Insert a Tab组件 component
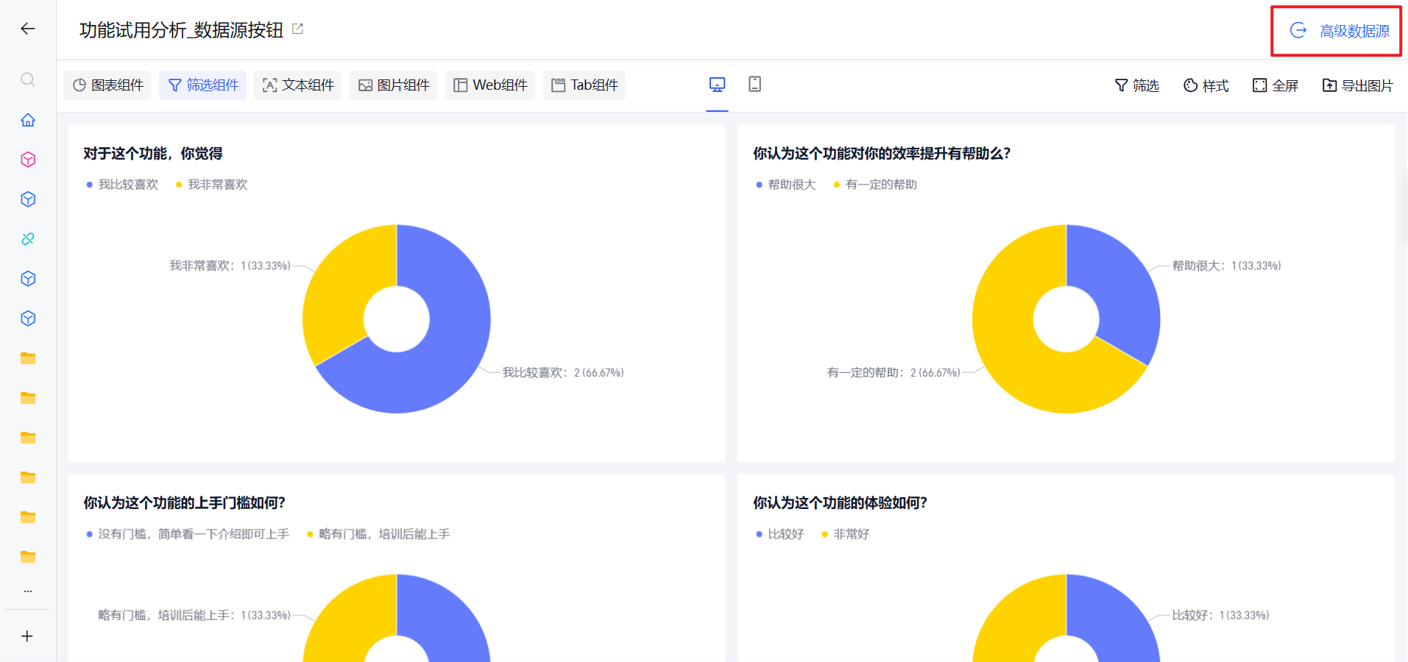 (x=584, y=85)
